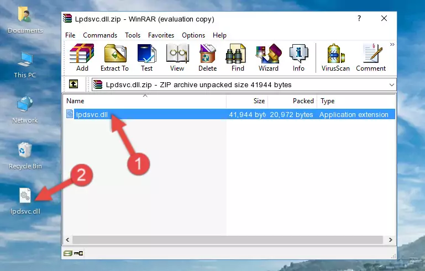The image size is (425, 271).
Task: Click the lpdsvc.dll file icon in list
Action: tap(70, 114)
